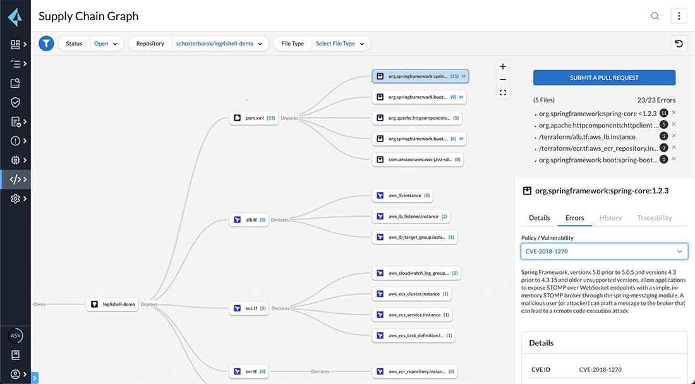Zoom out using the minus button
Image resolution: width=695 pixels, height=384 pixels.
click(503, 80)
